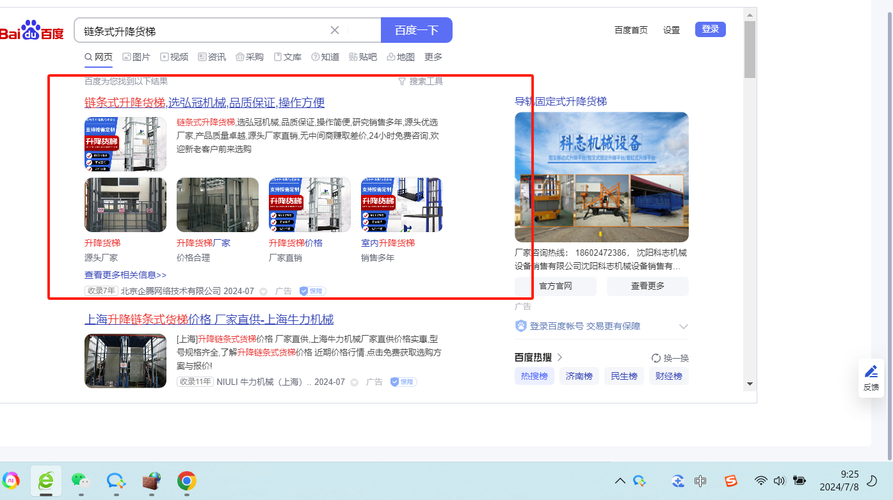Click the Sogou input method tray icon
Viewport: 893px width, 500px height.
click(731, 481)
